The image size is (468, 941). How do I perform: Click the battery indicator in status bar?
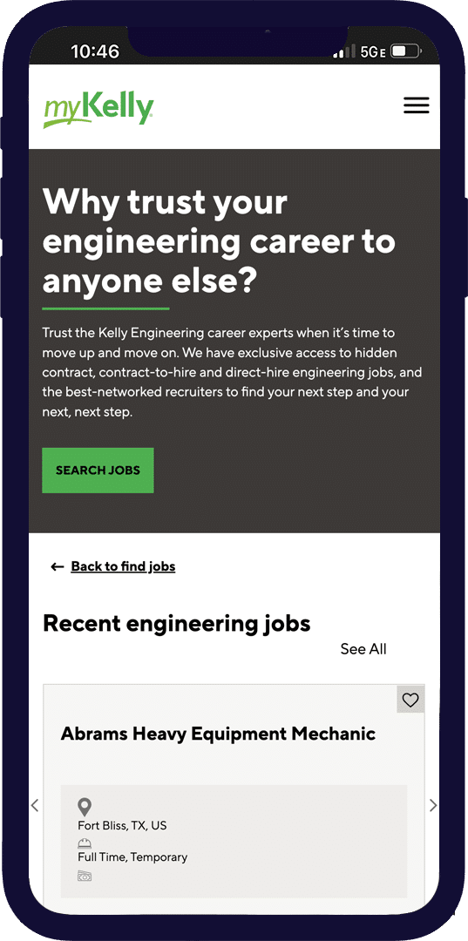pos(406,51)
